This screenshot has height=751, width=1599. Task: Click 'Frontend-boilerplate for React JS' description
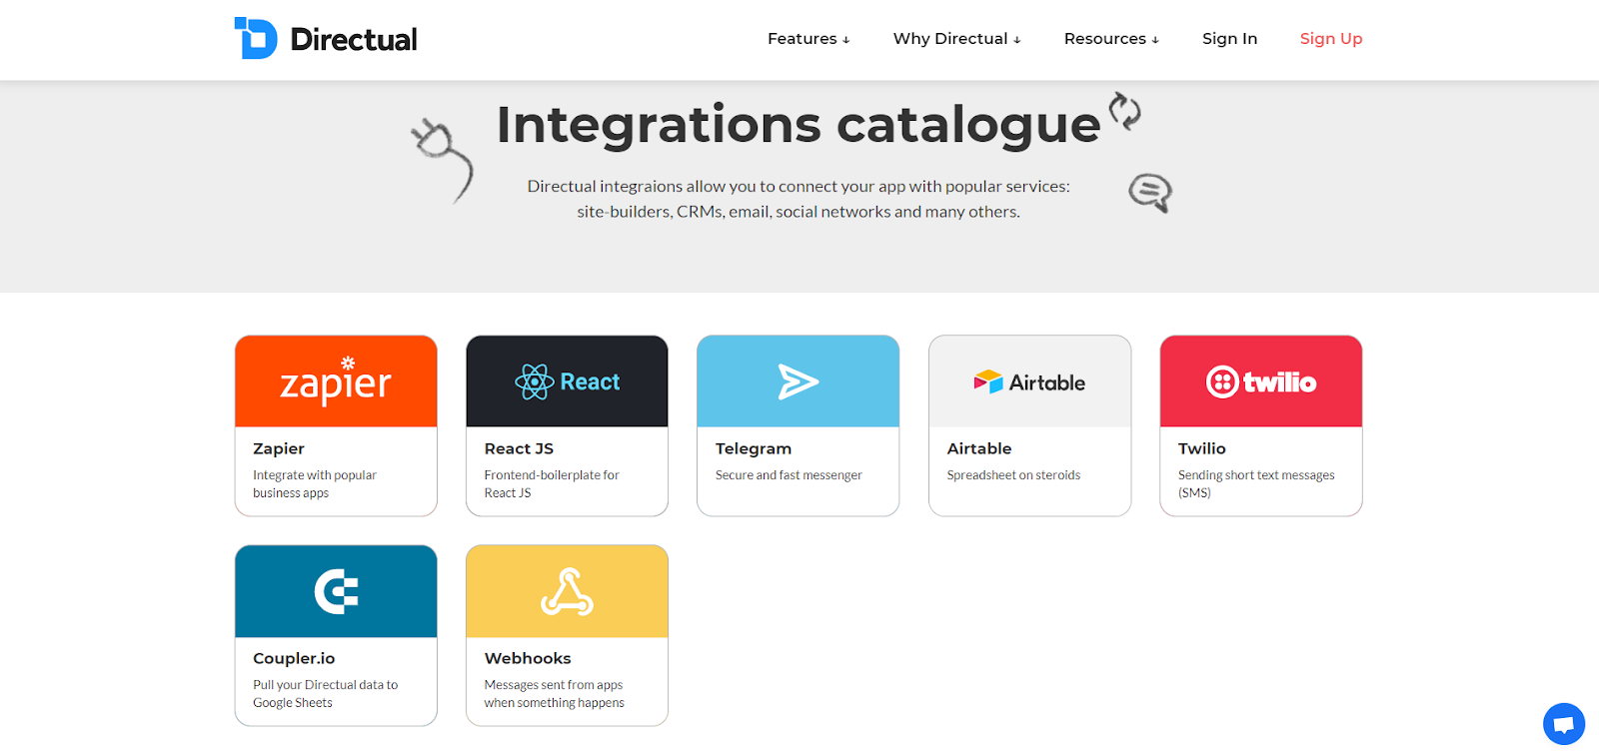tap(552, 484)
